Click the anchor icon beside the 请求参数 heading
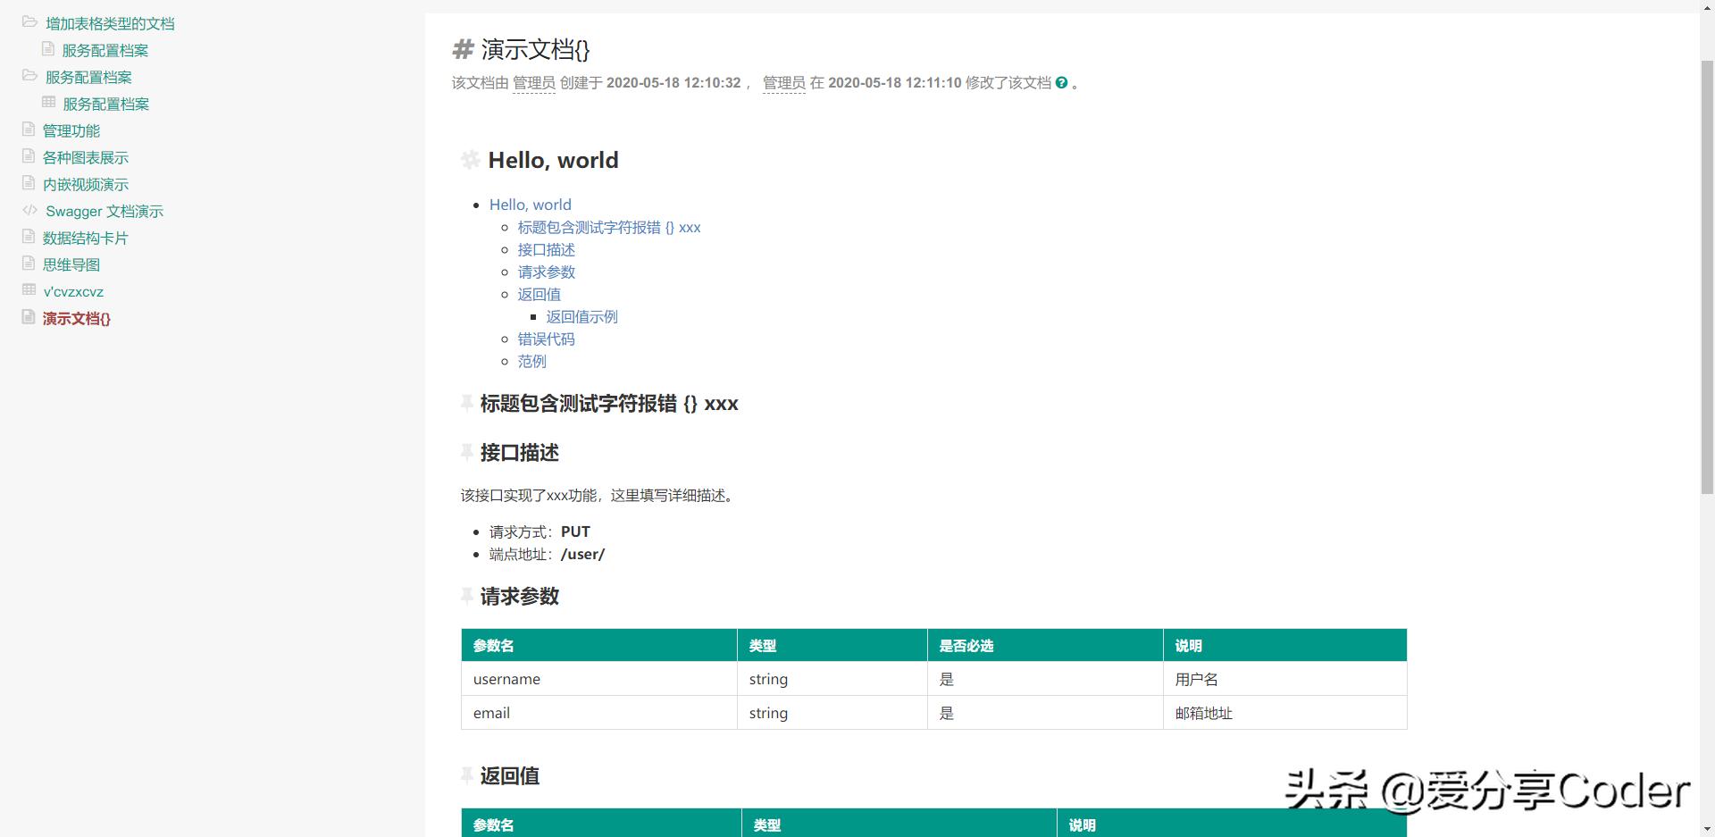Screen dimensions: 1715x837 (x=467, y=596)
